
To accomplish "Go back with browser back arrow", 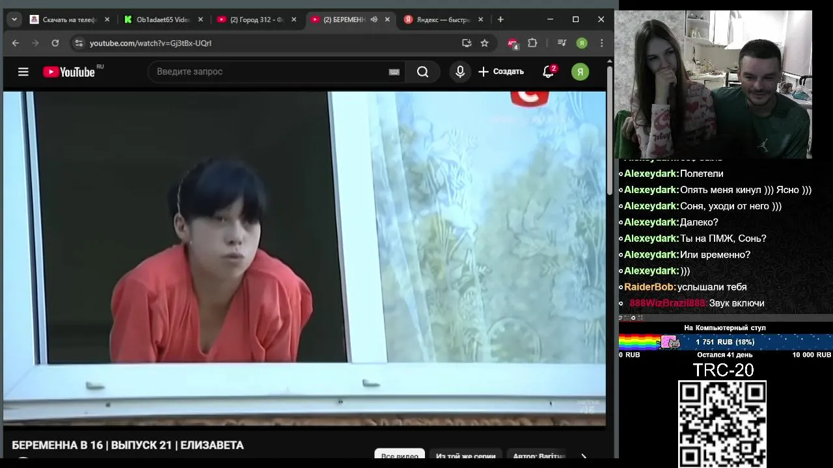I will coord(16,43).
